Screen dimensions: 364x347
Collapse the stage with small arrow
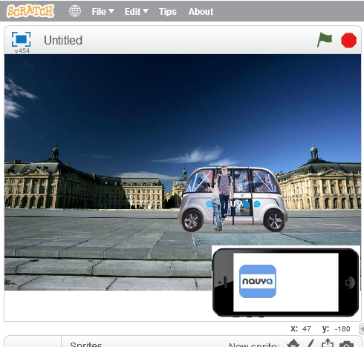pyautogui.click(x=362, y=329)
